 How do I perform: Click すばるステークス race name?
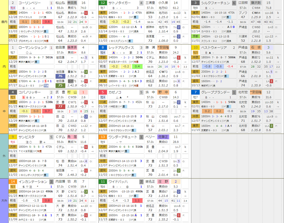pos(117,62)
